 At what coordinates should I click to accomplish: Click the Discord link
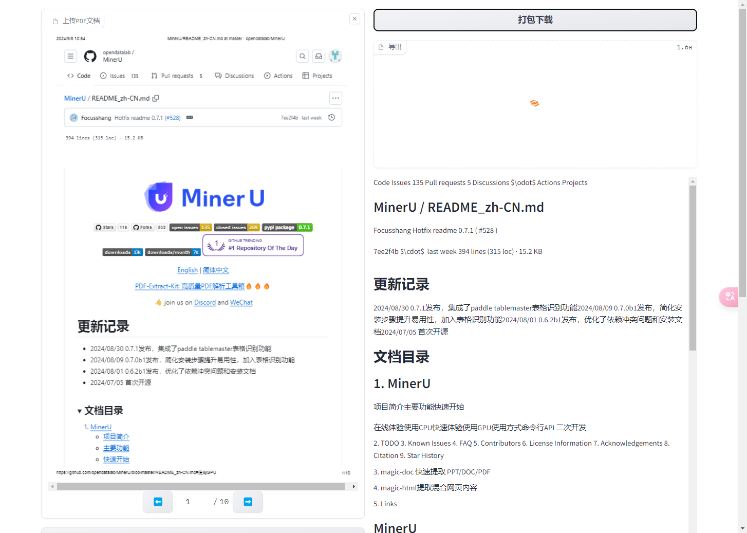pyautogui.click(x=205, y=303)
